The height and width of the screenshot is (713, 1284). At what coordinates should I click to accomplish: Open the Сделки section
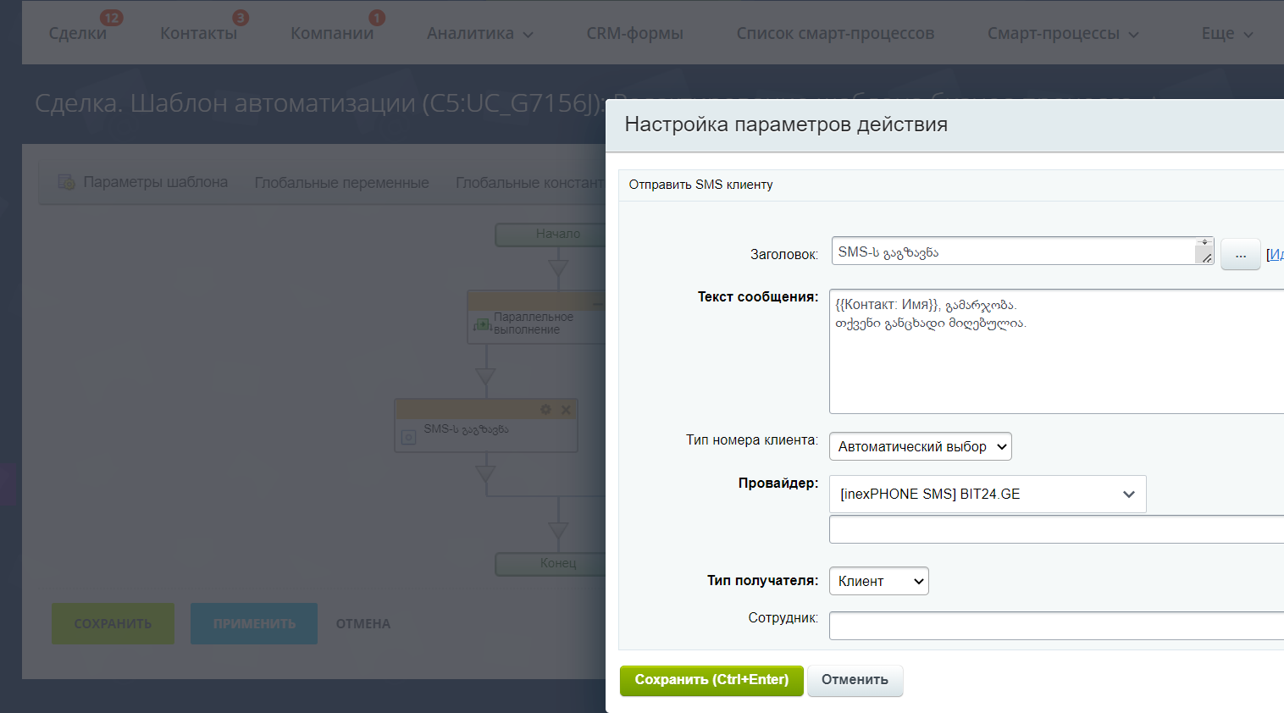tap(78, 33)
